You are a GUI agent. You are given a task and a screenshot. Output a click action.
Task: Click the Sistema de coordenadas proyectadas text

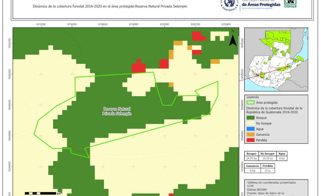click(271, 182)
